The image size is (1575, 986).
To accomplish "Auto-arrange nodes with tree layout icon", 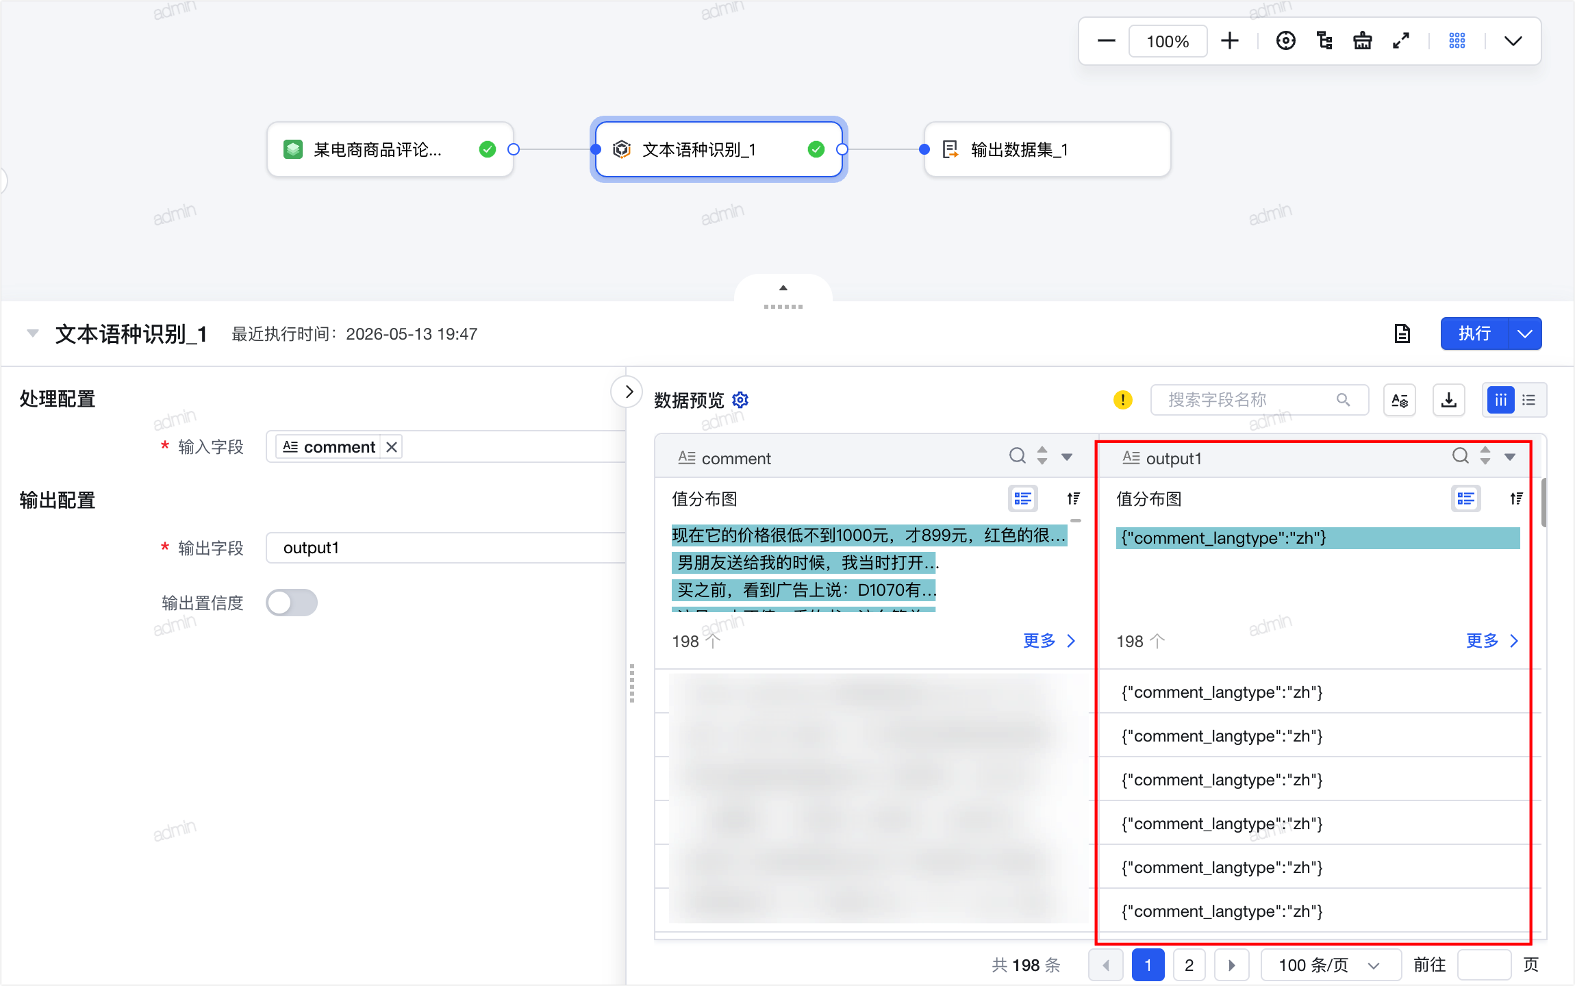I will [x=1324, y=41].
